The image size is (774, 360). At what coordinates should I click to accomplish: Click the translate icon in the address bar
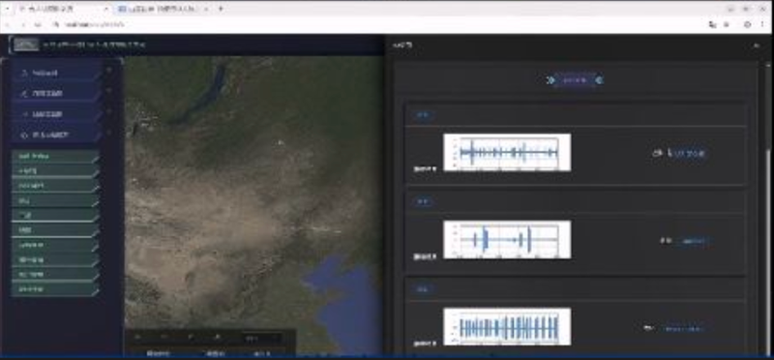(712, 24)
